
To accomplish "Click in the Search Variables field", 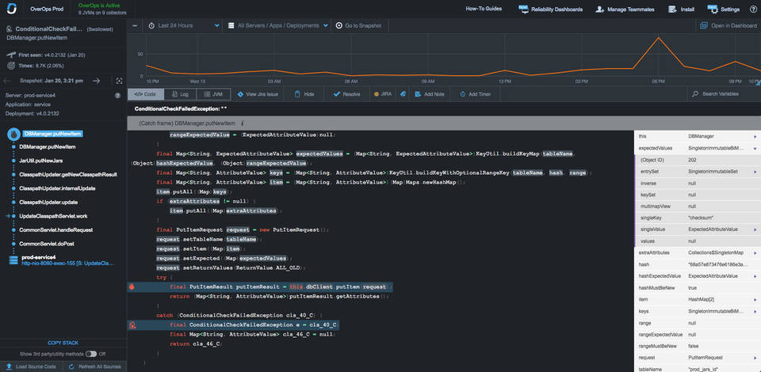I will [x=721, y=93].
